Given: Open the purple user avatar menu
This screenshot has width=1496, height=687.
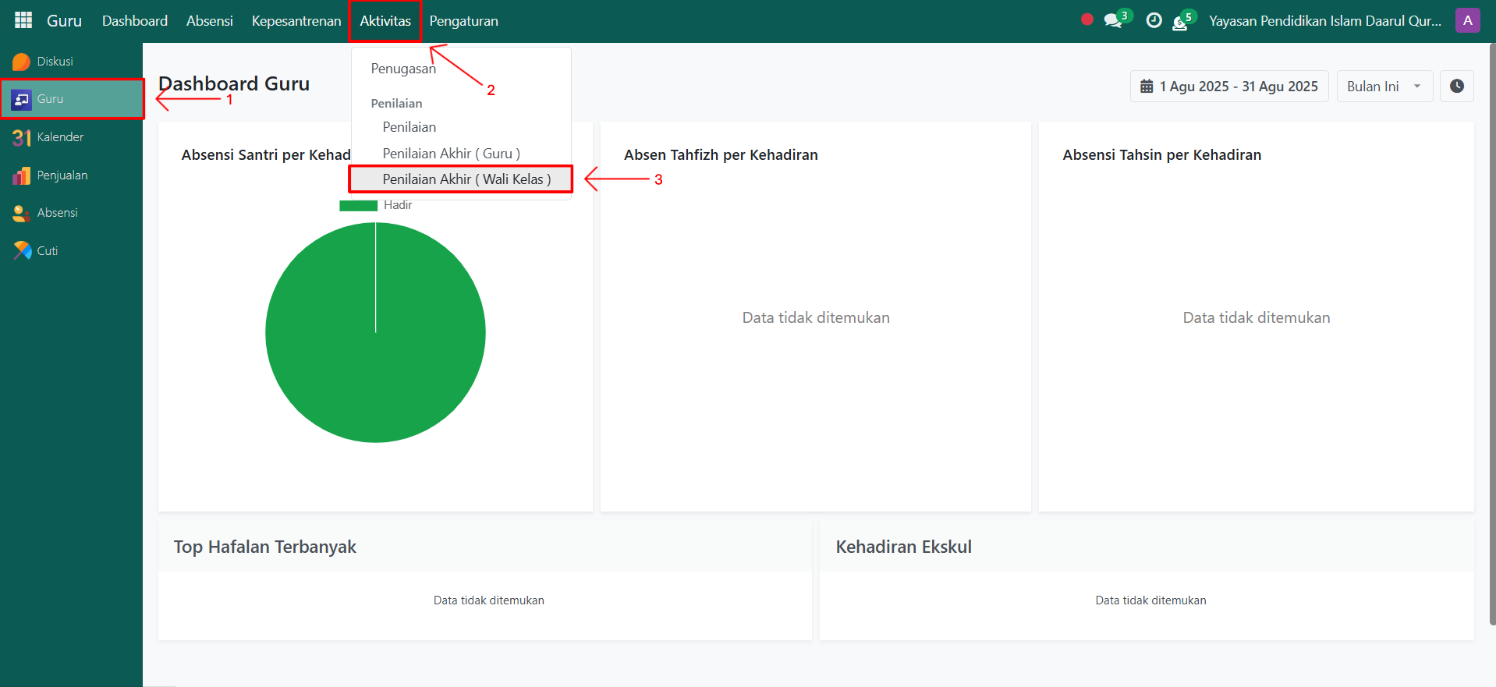Looking at the screenshot, I should pos(1467,20).
